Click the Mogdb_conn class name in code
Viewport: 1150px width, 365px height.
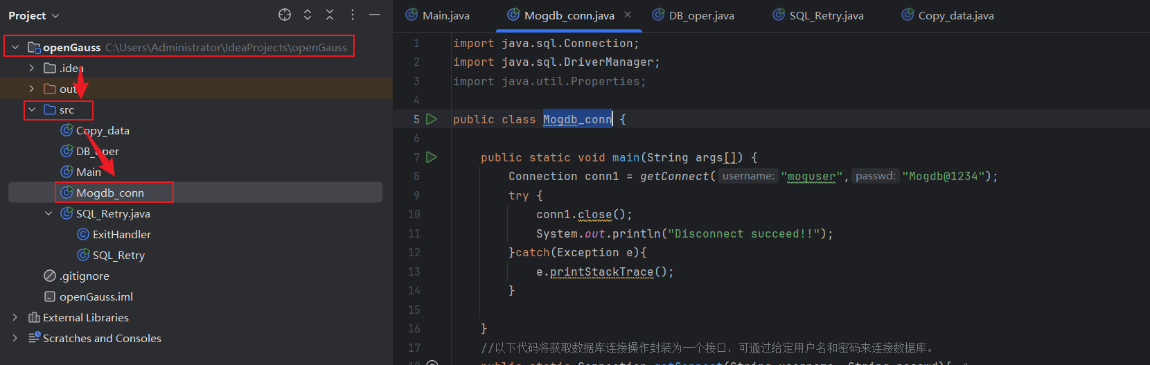[578, 119]
